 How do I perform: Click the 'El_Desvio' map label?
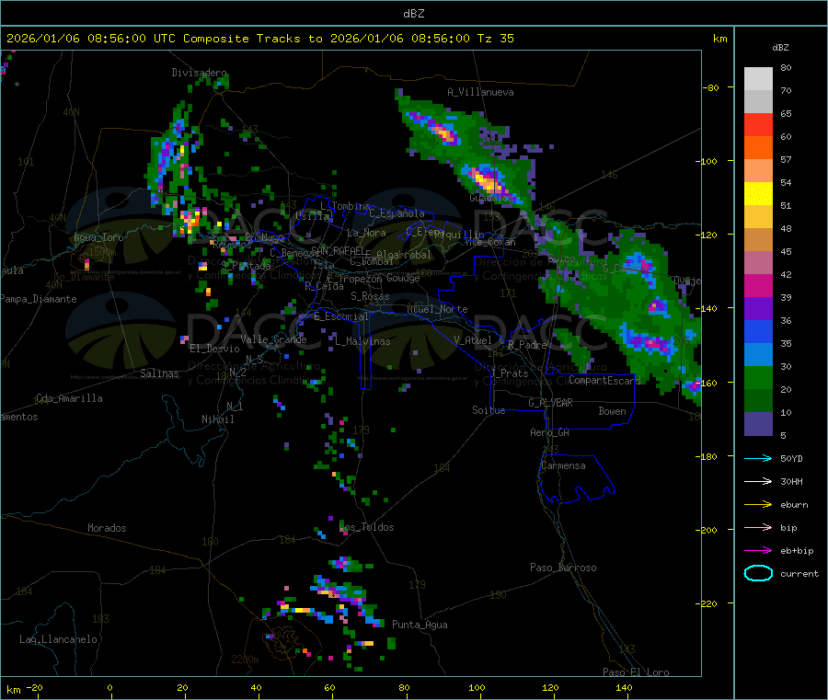coord(214,349)
